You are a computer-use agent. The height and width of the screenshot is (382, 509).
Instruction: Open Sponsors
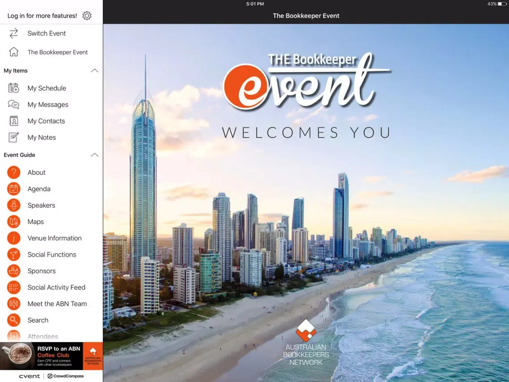[x=51, y=271]
